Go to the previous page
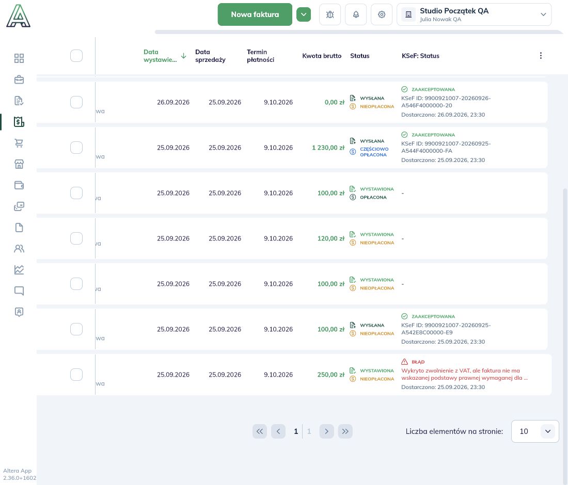This screenshot has height=485, width=568. tap(278, 431)
